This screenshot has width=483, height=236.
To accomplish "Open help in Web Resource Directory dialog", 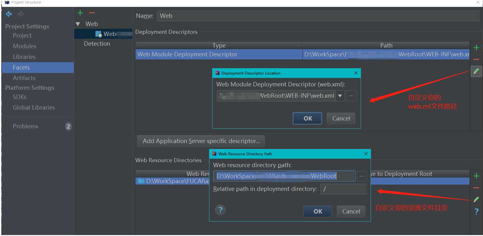I will click(220, 210).
